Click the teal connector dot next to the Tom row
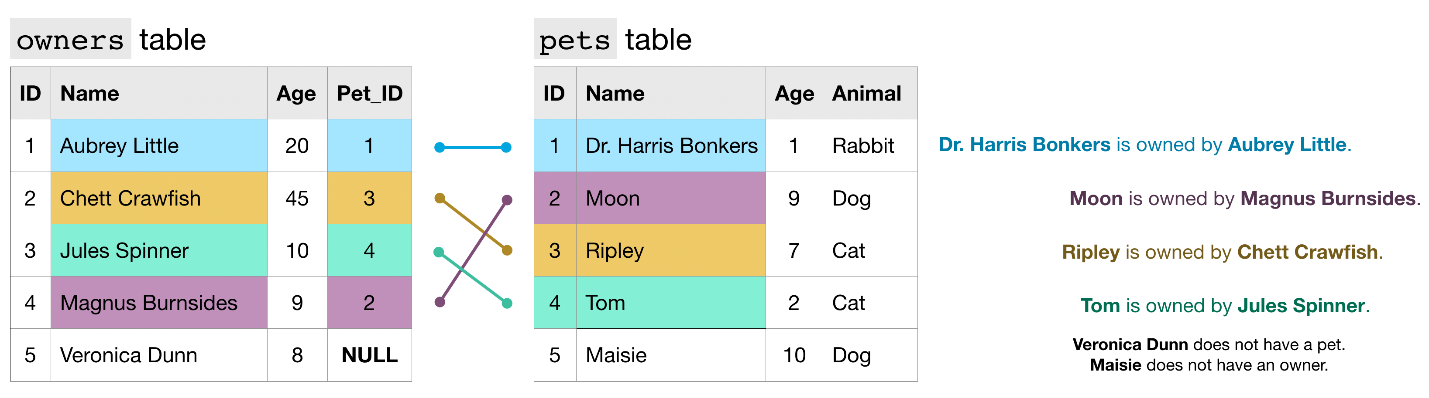 (506, 304)
